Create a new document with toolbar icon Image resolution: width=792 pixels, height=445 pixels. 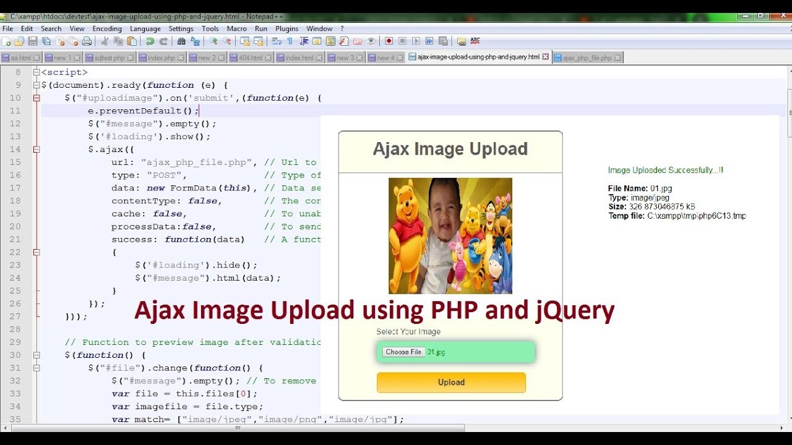(7, 41)
